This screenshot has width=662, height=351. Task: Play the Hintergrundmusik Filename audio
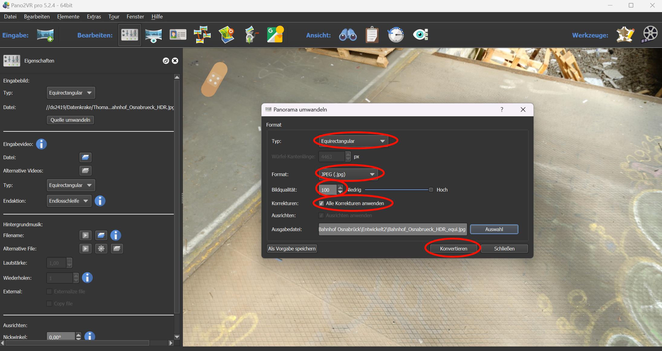86,235
